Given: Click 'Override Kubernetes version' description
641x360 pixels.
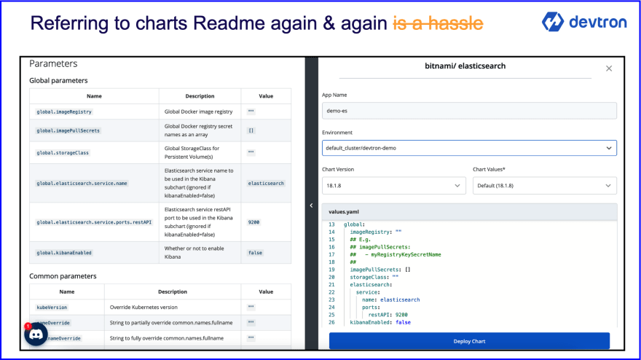Looking at the screenshot, I should pos(143,308).
